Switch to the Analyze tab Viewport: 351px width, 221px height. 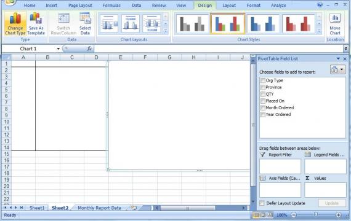278,5
